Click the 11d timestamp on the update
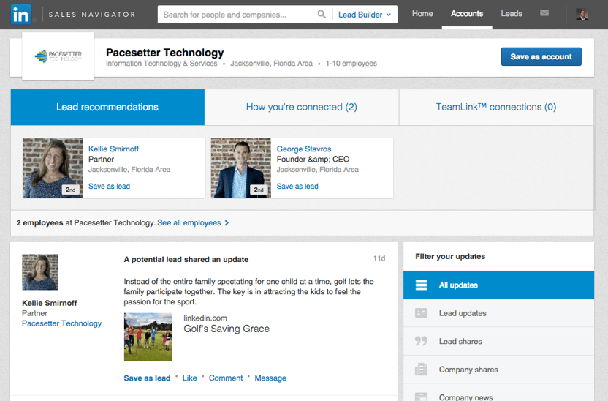The image size is (608, 401). tap(379, 258)
